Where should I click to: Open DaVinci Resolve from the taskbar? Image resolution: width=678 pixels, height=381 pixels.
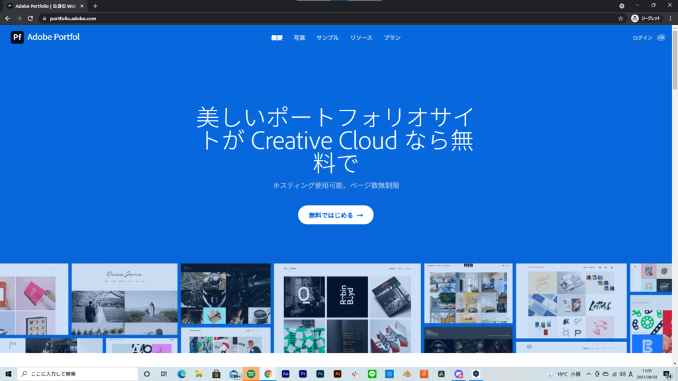[441, 374]
